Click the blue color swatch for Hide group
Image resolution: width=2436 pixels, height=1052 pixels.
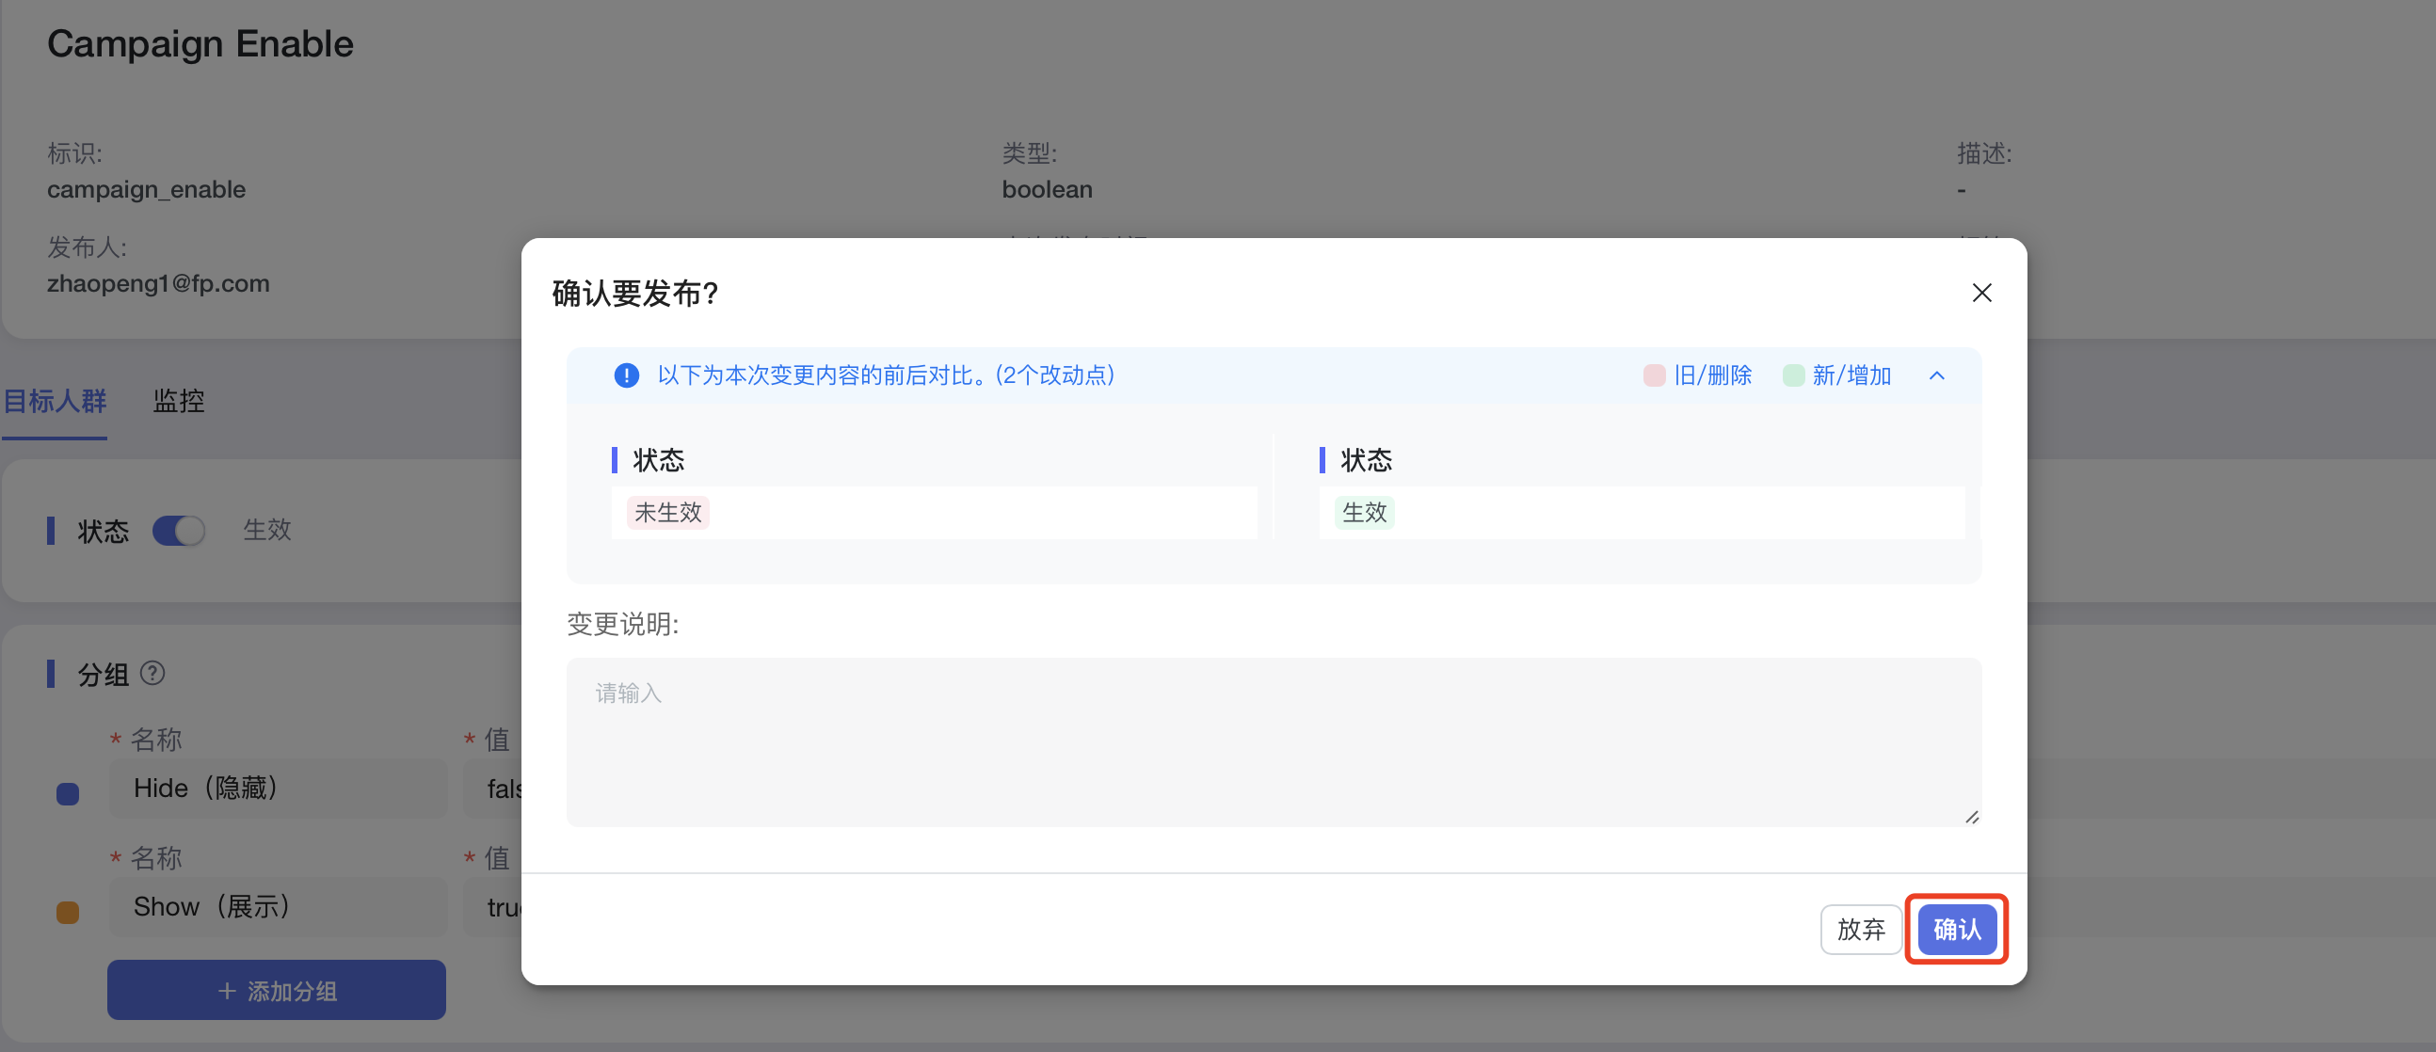pyautogui.click(x=67, y=792)
